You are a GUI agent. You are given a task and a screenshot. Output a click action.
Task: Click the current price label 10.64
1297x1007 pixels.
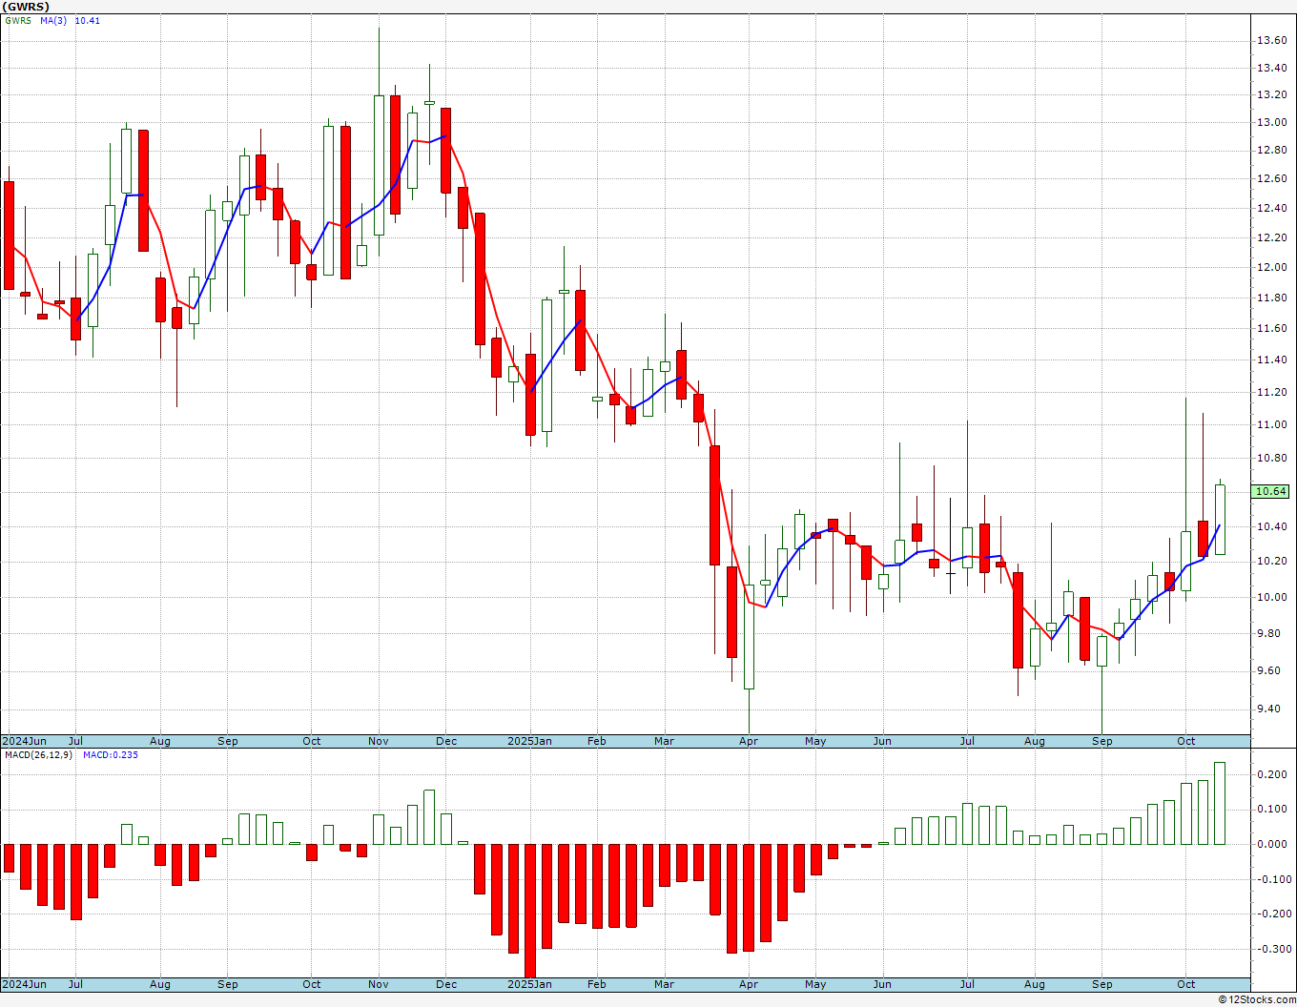(x=1270, y=492)
